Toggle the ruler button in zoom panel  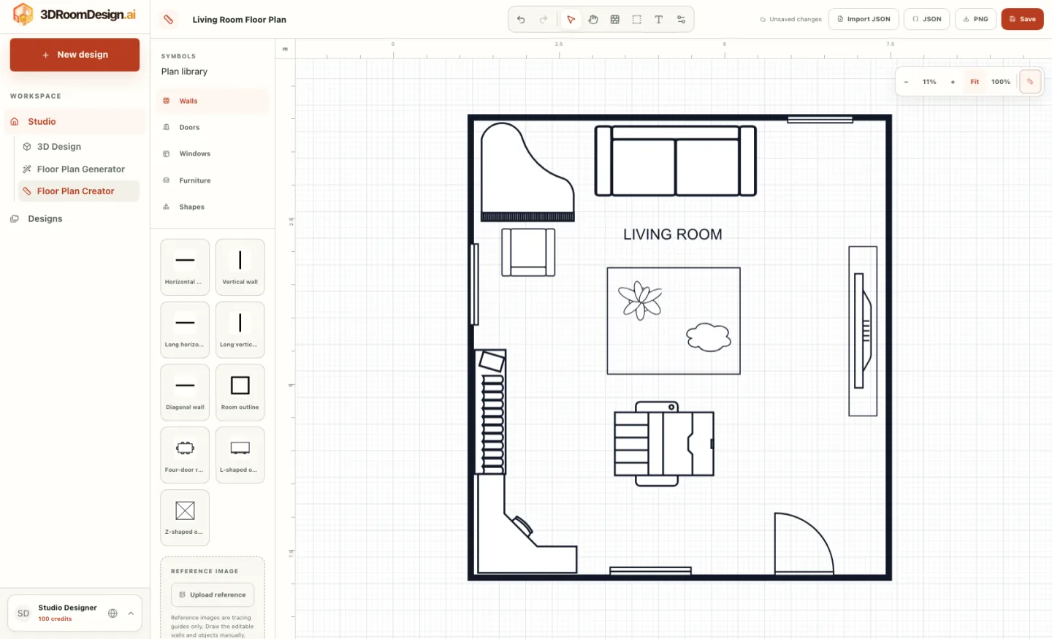point(1030,82)
